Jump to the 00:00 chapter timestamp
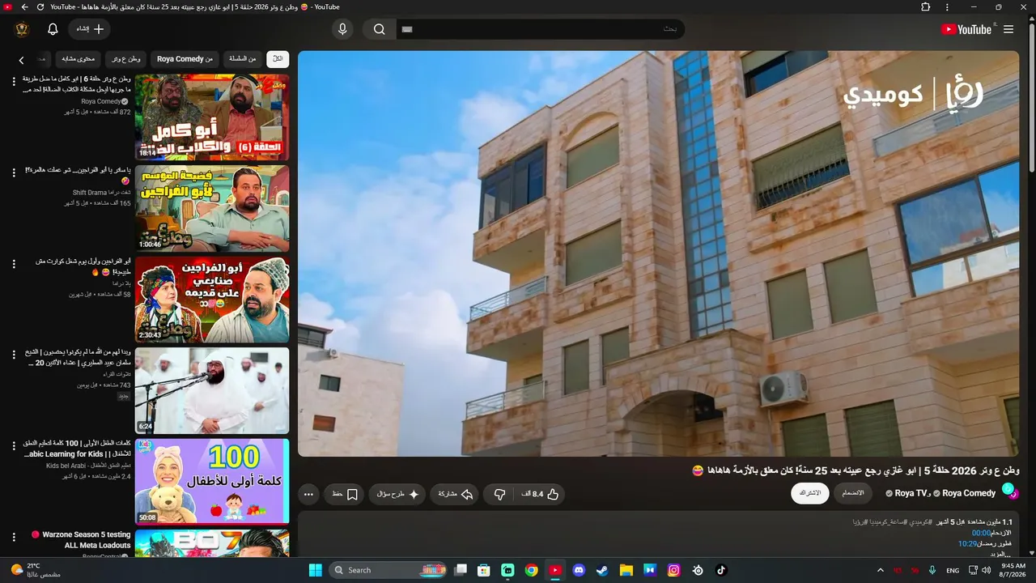 [981, 533]
